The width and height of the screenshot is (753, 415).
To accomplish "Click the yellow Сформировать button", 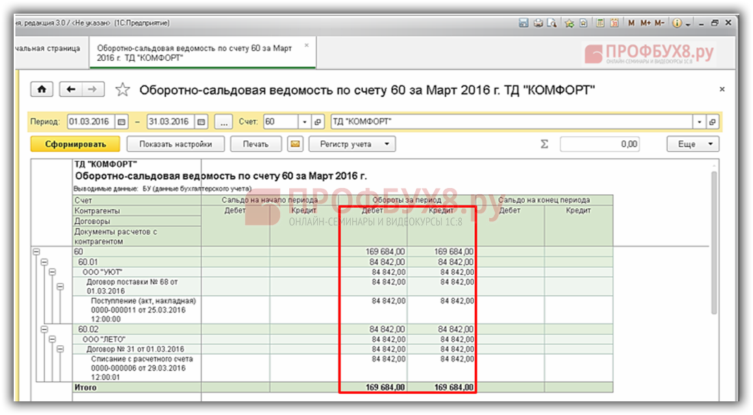I will pyautogui.click(x=75, y=144).
